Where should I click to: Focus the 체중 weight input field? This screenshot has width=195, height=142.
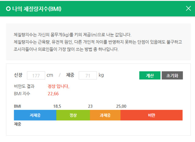click(x=87, y=75)
